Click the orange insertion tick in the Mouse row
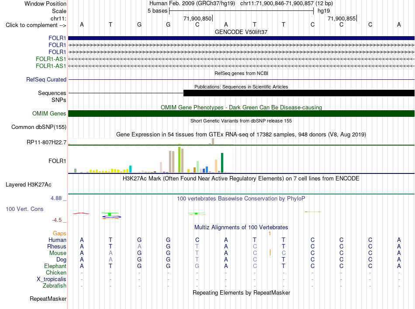This screenshot has height=309, width=415. [x=270, y=252]
